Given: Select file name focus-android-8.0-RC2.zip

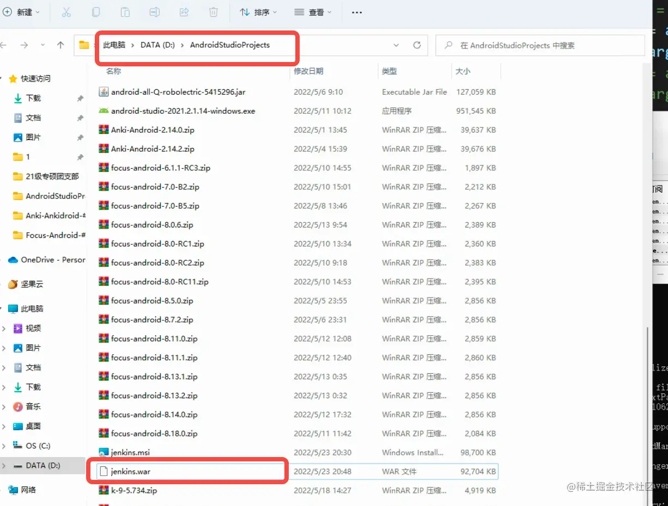Looking at the screenshot, I should [x=157, y=263].
